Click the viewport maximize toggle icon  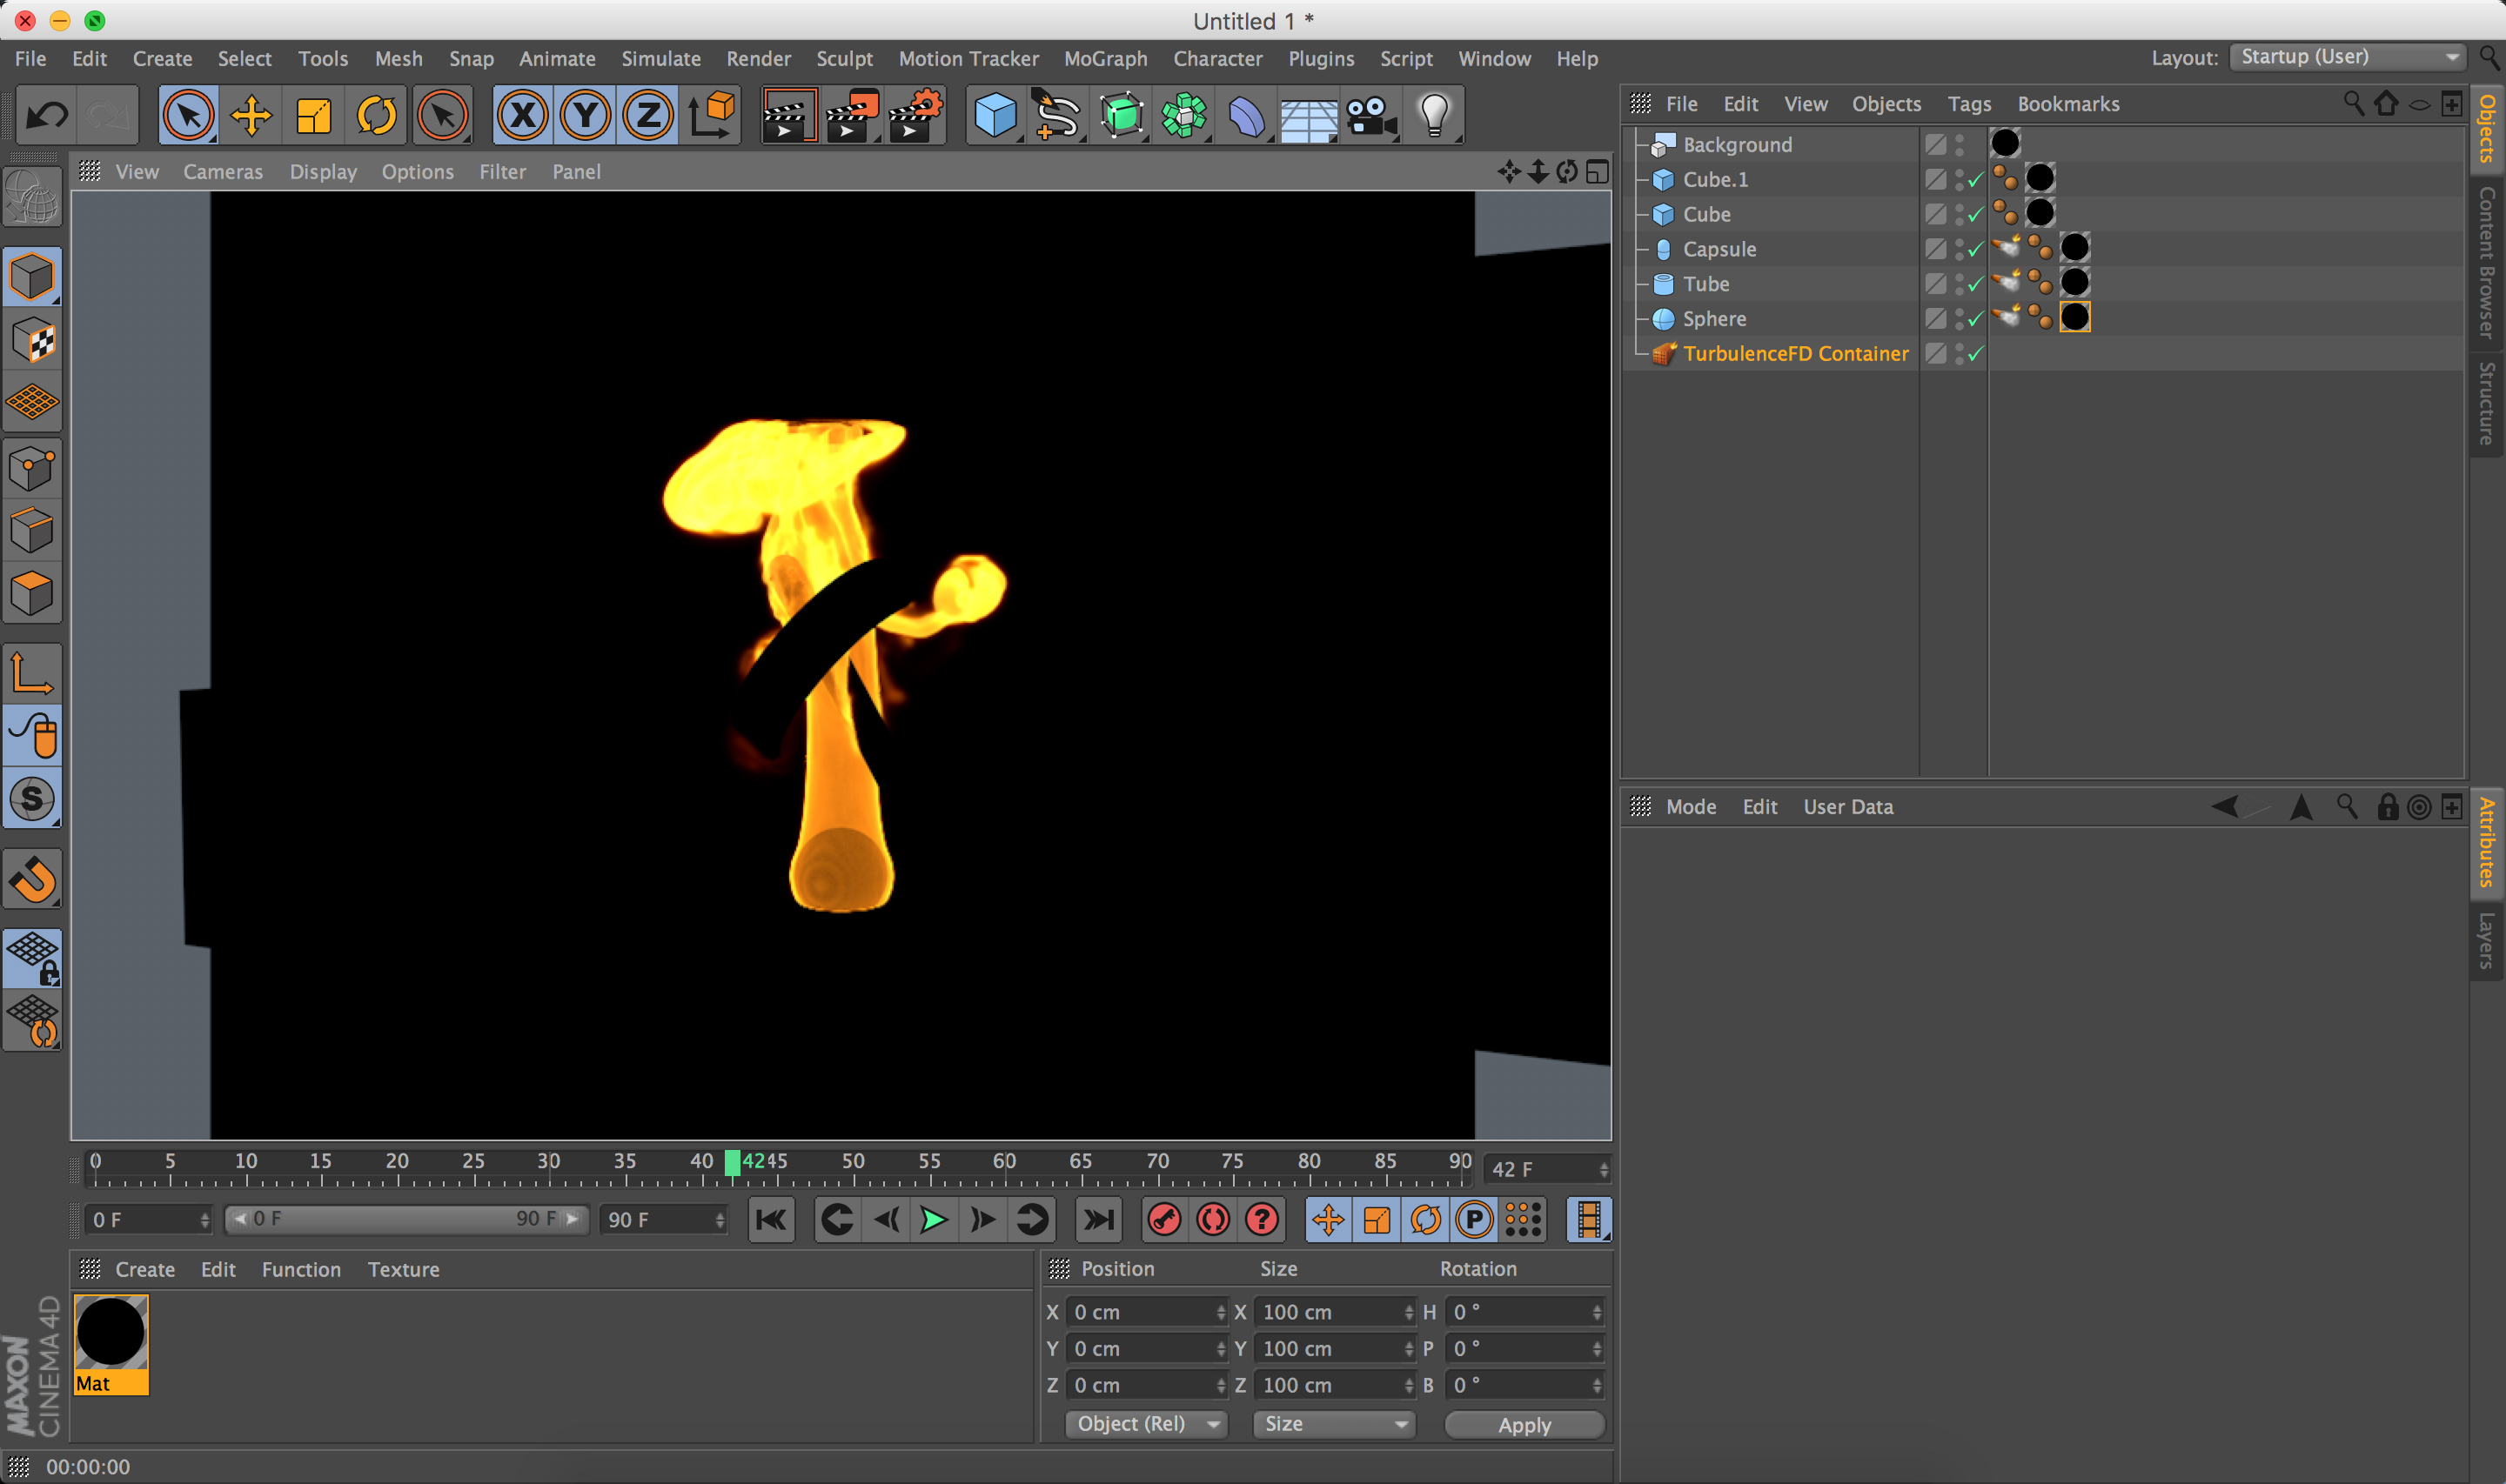1598,171
